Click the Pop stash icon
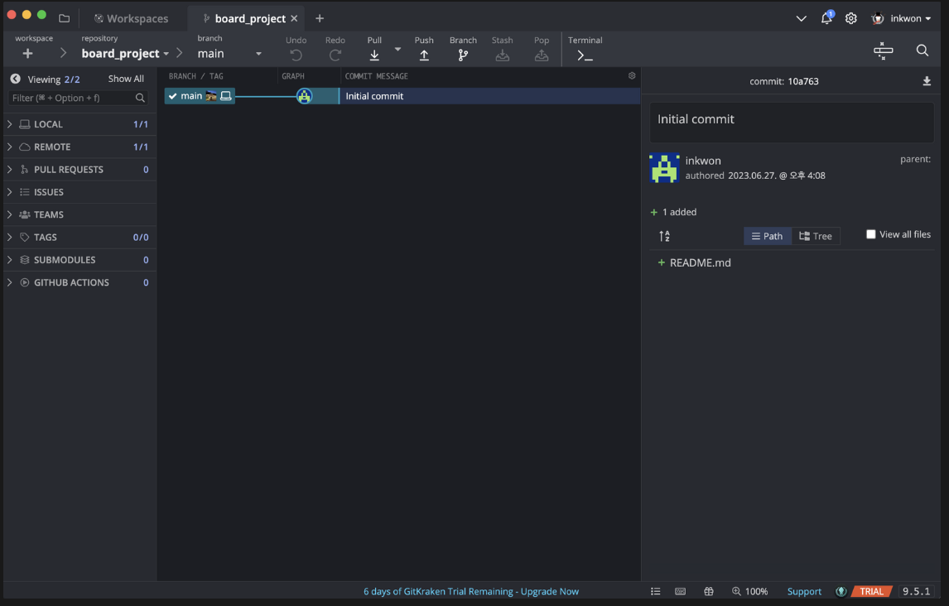The width and height of the screenshot is (949, 606). [x=542, y=55]
